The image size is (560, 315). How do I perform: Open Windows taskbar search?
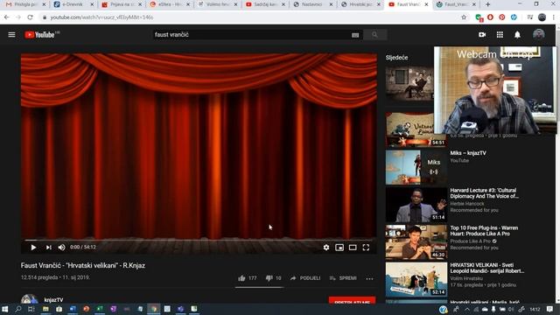pos(17,309)
